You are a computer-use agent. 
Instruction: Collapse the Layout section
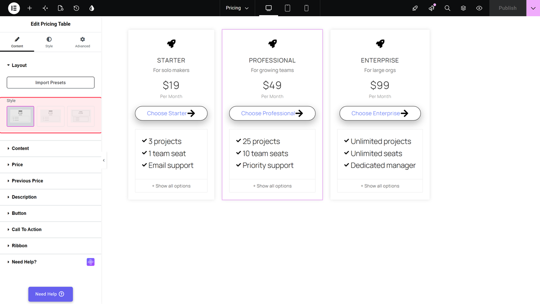coord(50,65)
